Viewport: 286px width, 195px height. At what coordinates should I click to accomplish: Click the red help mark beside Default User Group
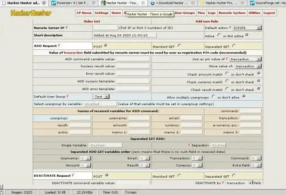[67, 96]
